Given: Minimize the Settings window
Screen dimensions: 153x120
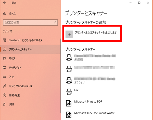Looking at the screenshot, I should point(131,3).
